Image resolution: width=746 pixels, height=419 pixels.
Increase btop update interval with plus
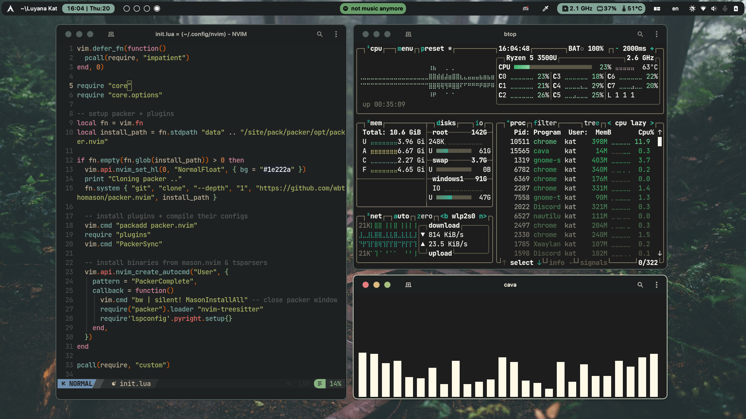click(x=652, y=48)
